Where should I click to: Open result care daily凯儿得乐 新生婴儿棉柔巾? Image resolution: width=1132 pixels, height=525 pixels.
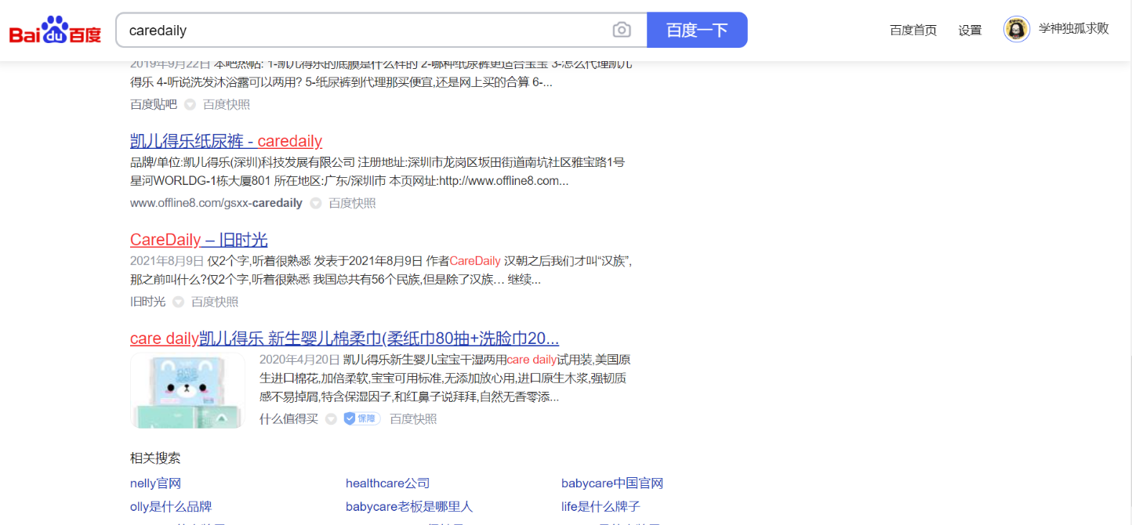(x=344, y=339)
